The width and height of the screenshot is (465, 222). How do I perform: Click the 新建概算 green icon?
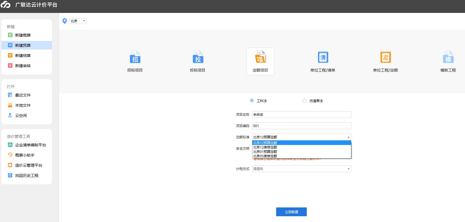[x=10, y=35]
